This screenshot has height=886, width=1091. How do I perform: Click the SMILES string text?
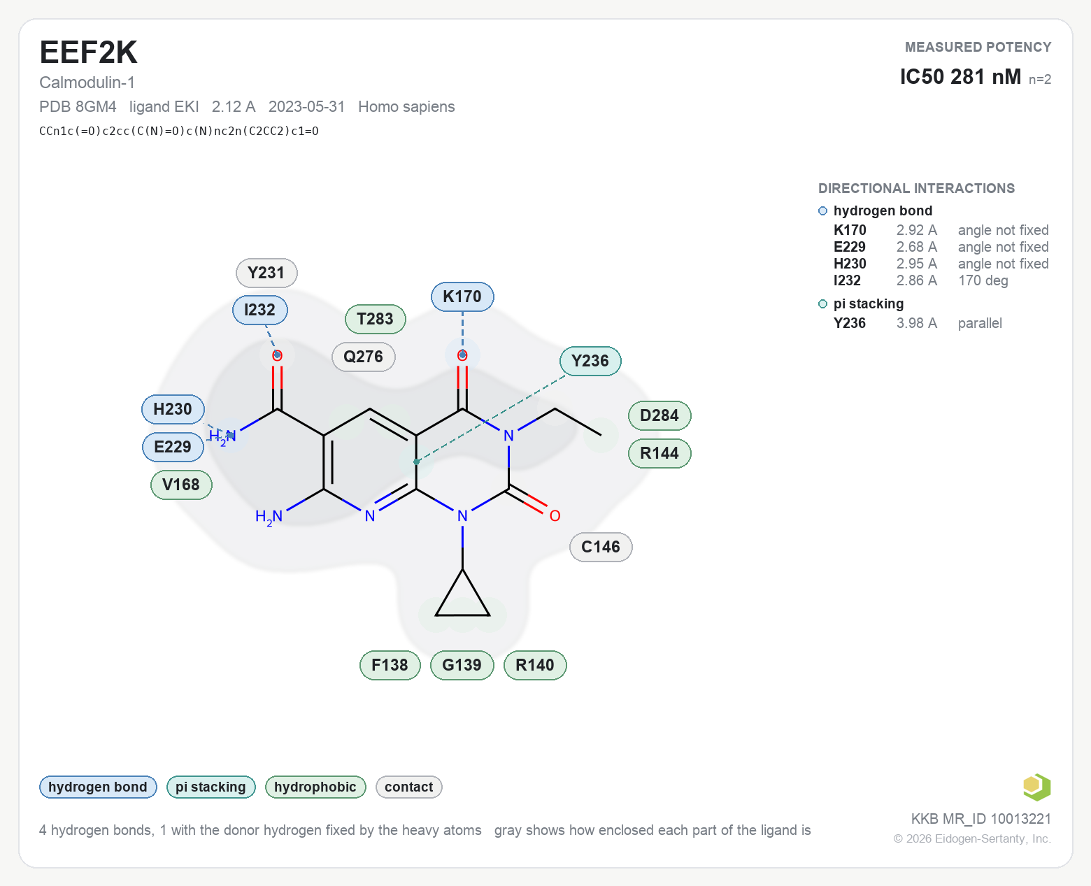tap(179, 131)
